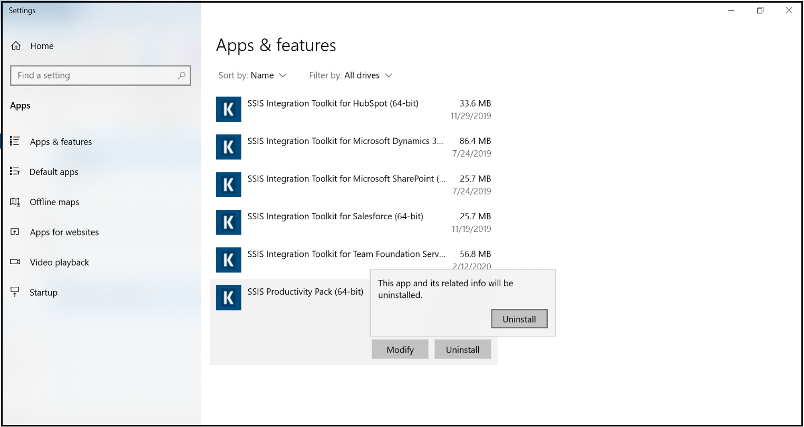Select SSIS Integration Toolkit for HubSpot entry
The image size is (804, 427).
pyautogui.click(x=354, y=109)
